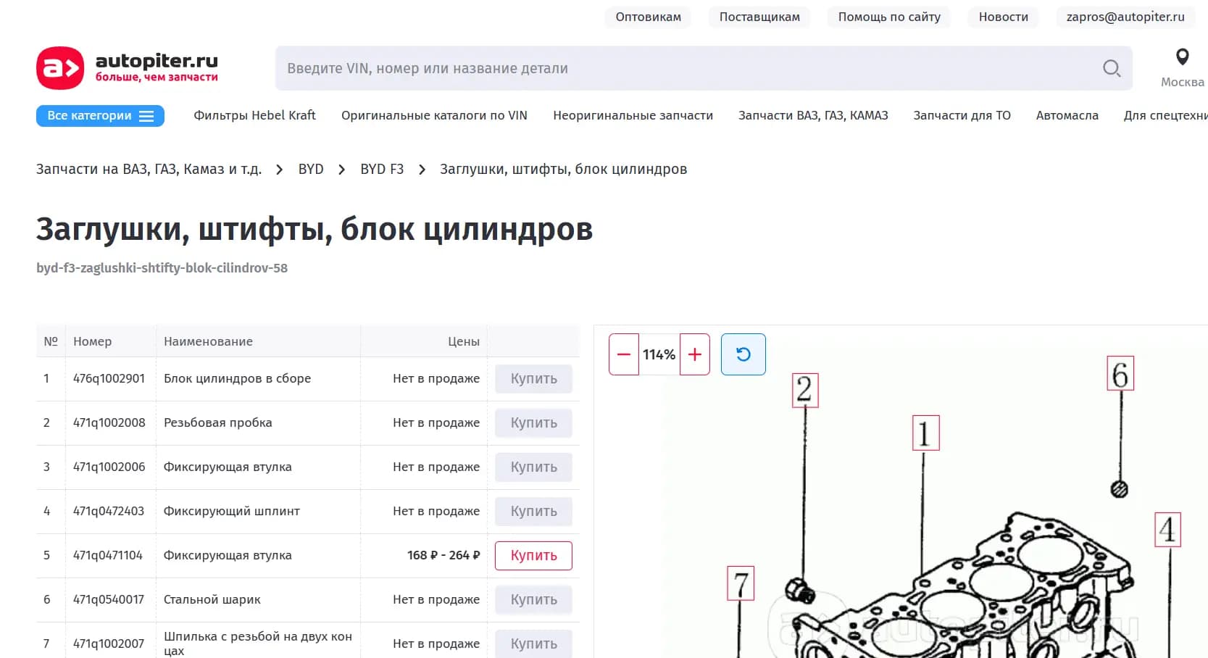Click Купить for part 471q1002006
The width and height of the screenshot is (1208, 658).
tap(533, 467)
